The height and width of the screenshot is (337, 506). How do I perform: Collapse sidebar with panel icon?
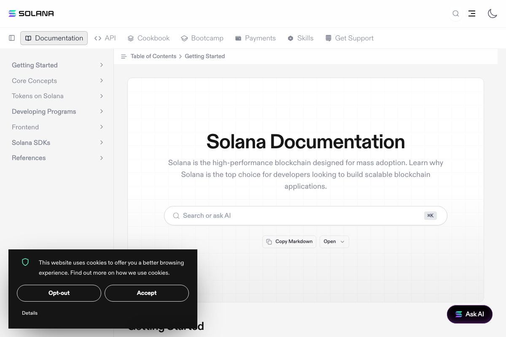(x=12, y=38)
